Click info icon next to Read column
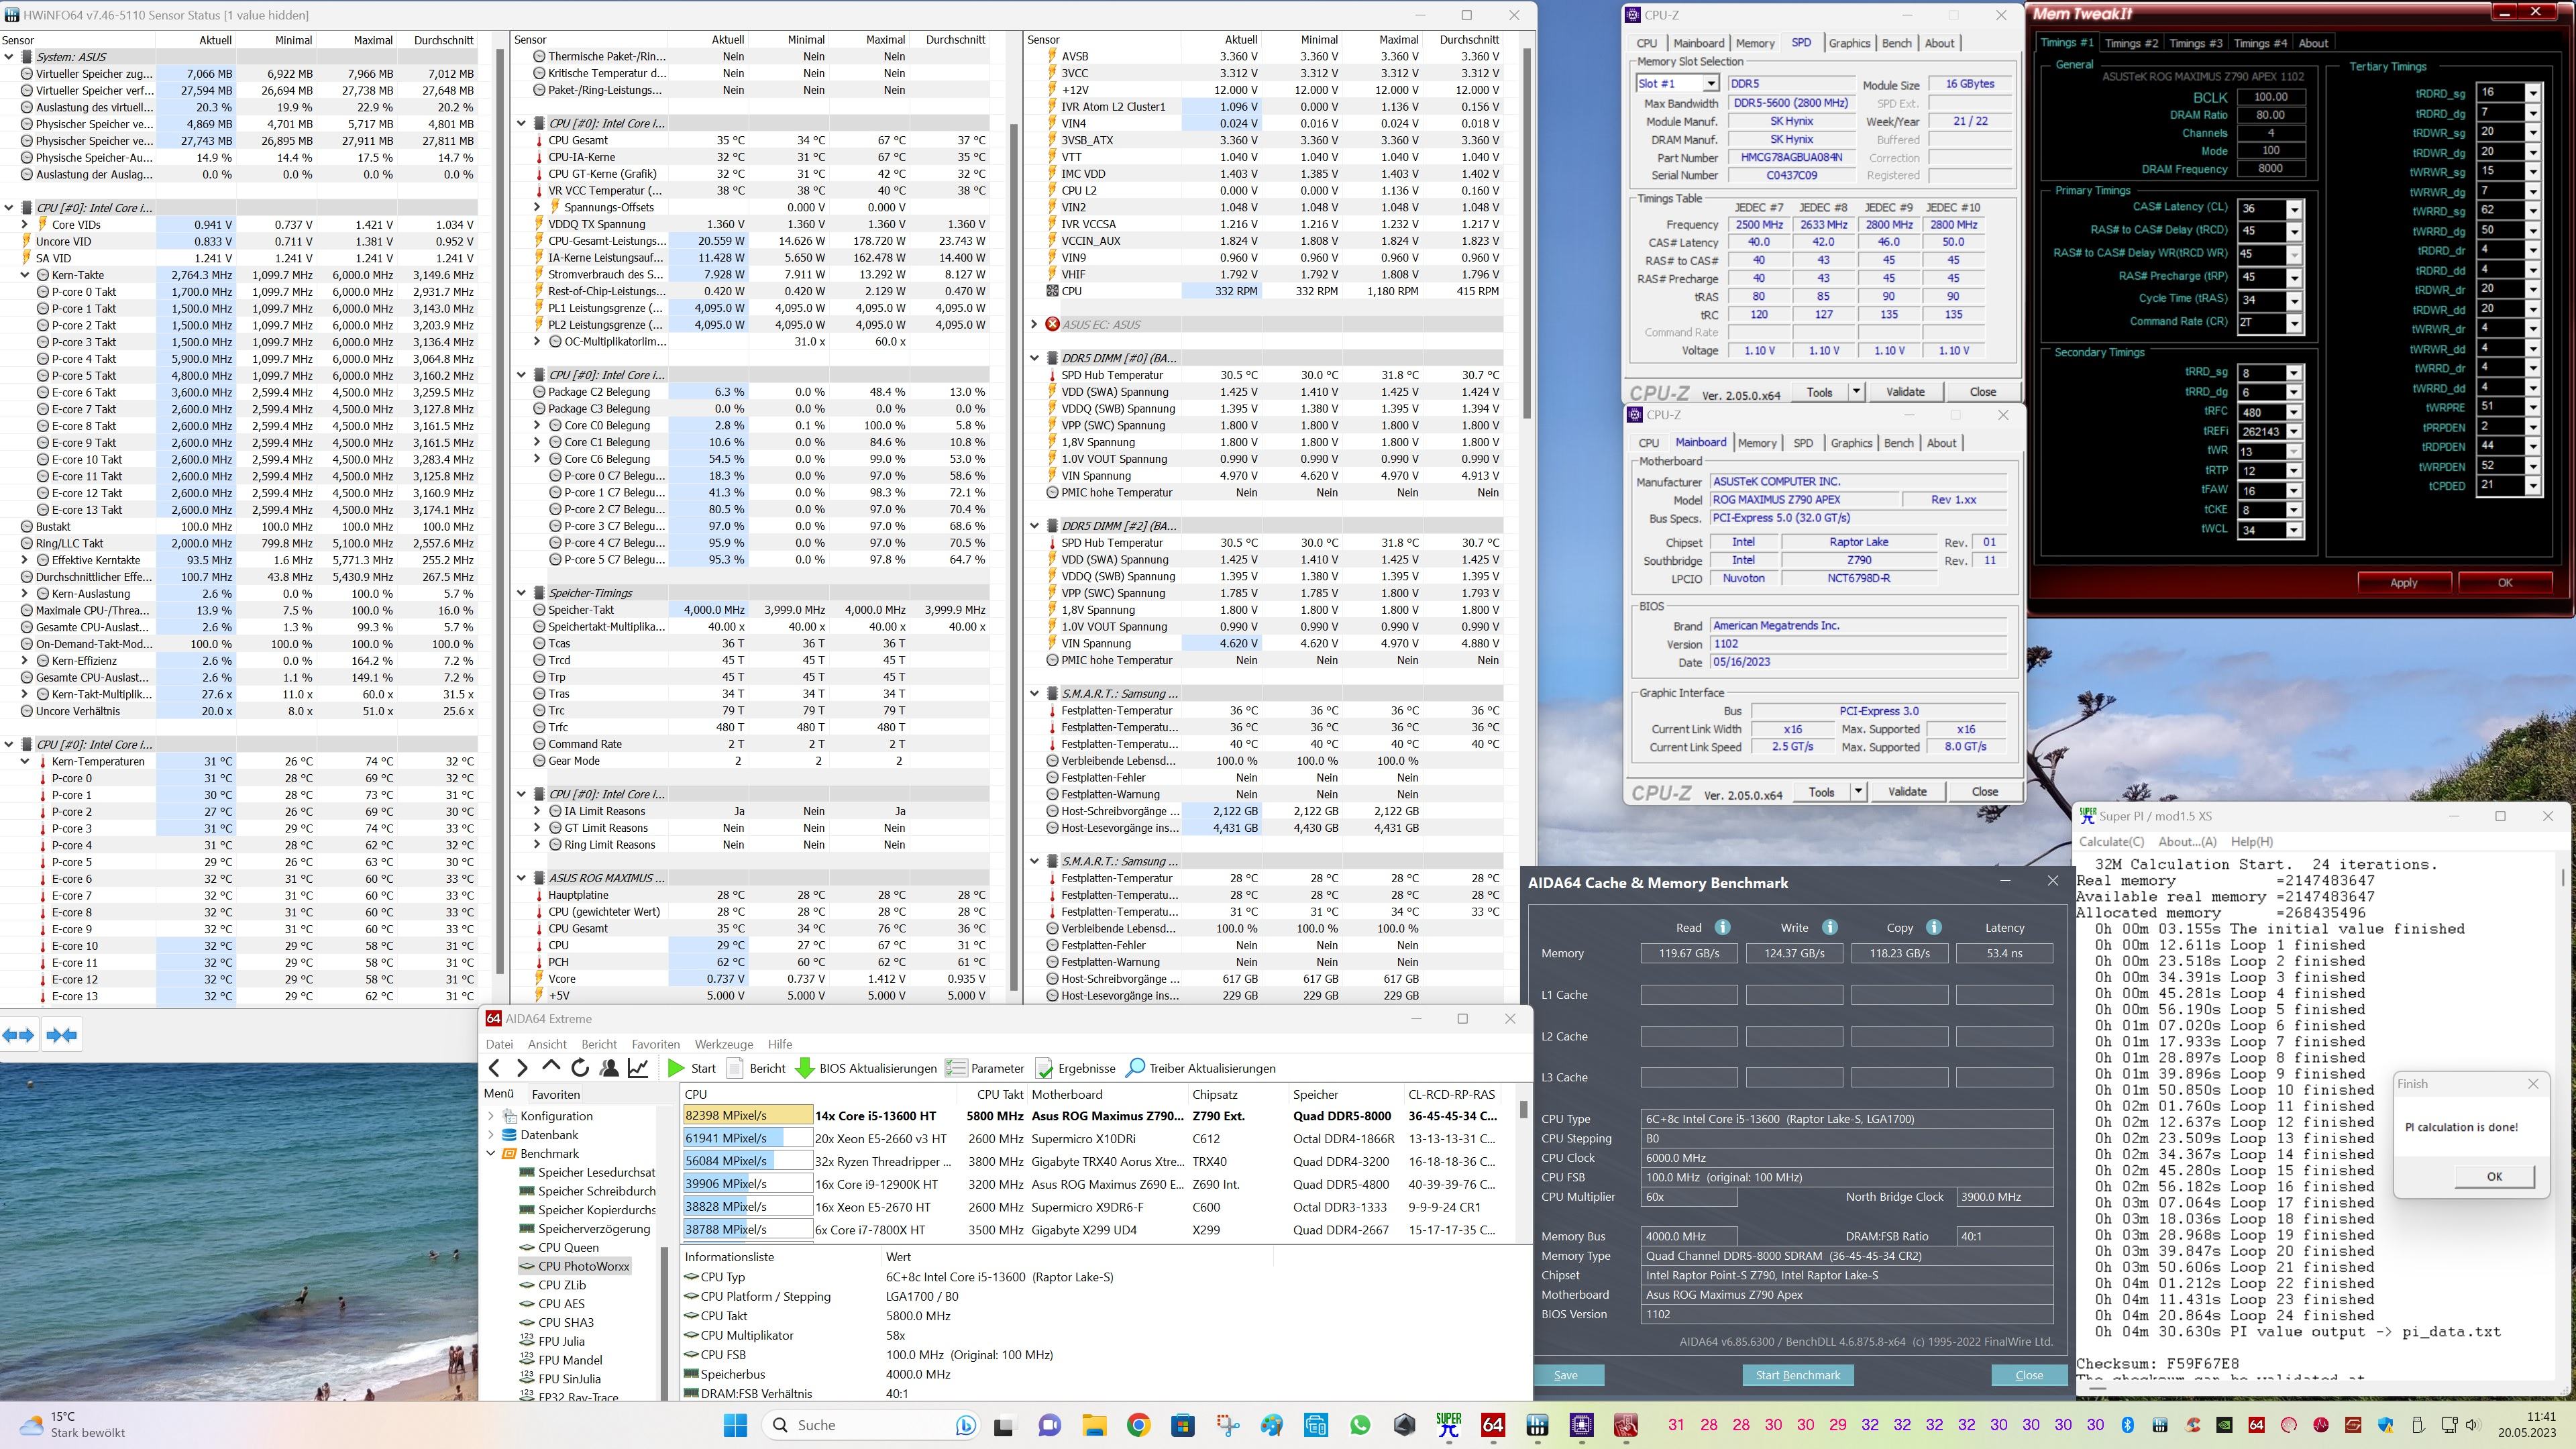The image size is (2576, 1449). pyautogui.click(x=1722, y=927)
